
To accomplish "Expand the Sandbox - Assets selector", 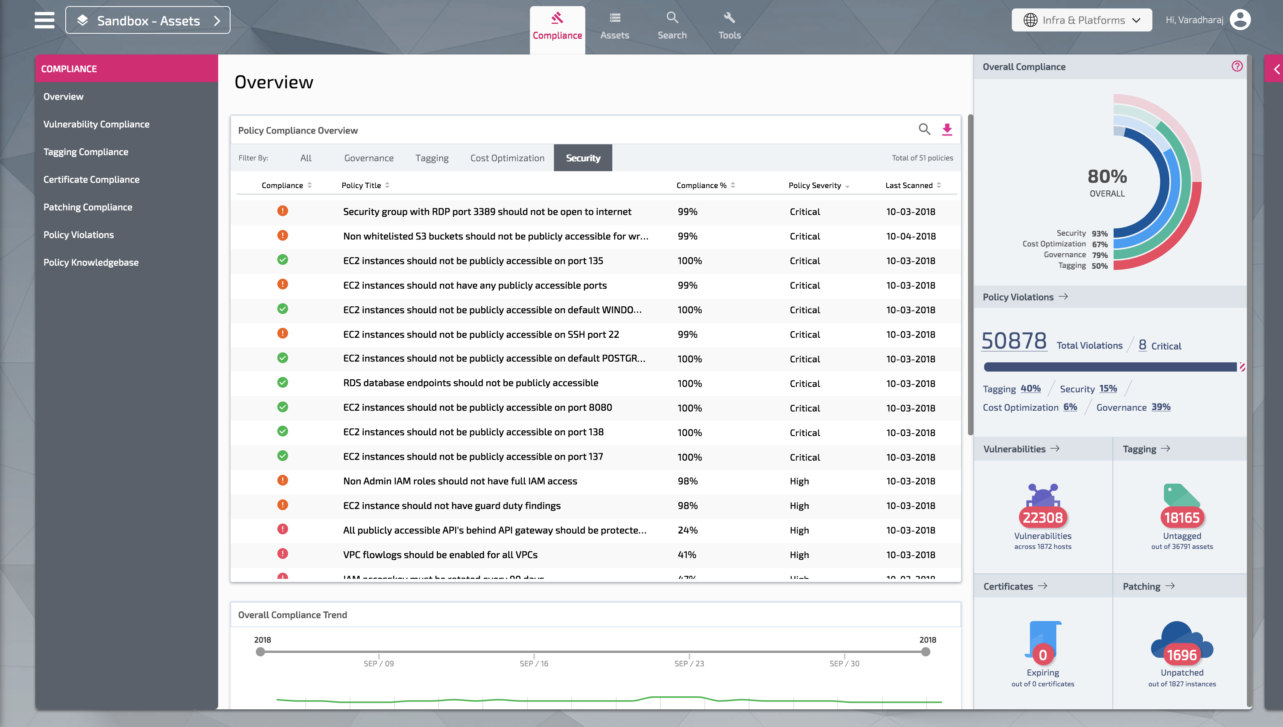I will coord(148,20).
